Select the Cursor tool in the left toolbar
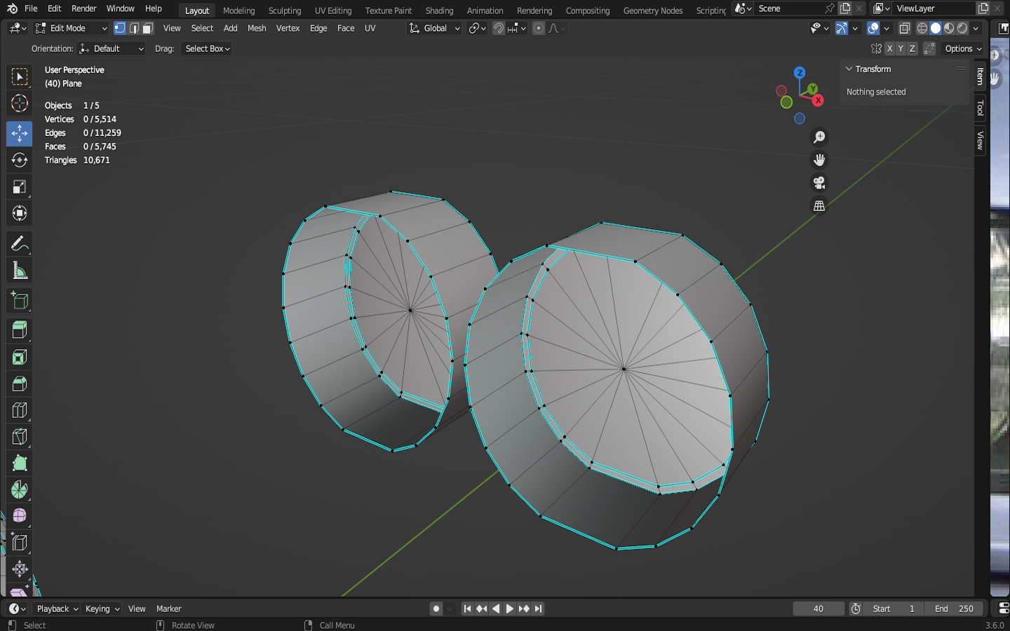The height and width of the screenshot is (631, 1010). (x=19, y=103)
